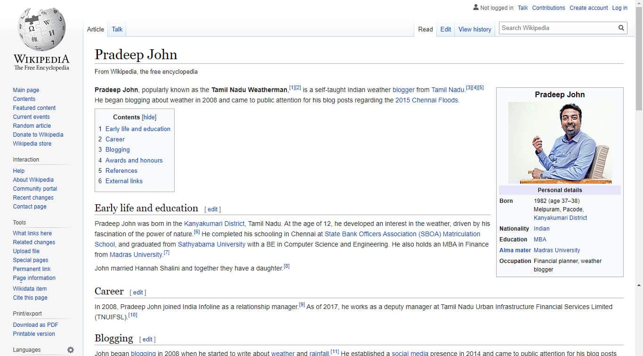Click Cite this page

[30, 298]
